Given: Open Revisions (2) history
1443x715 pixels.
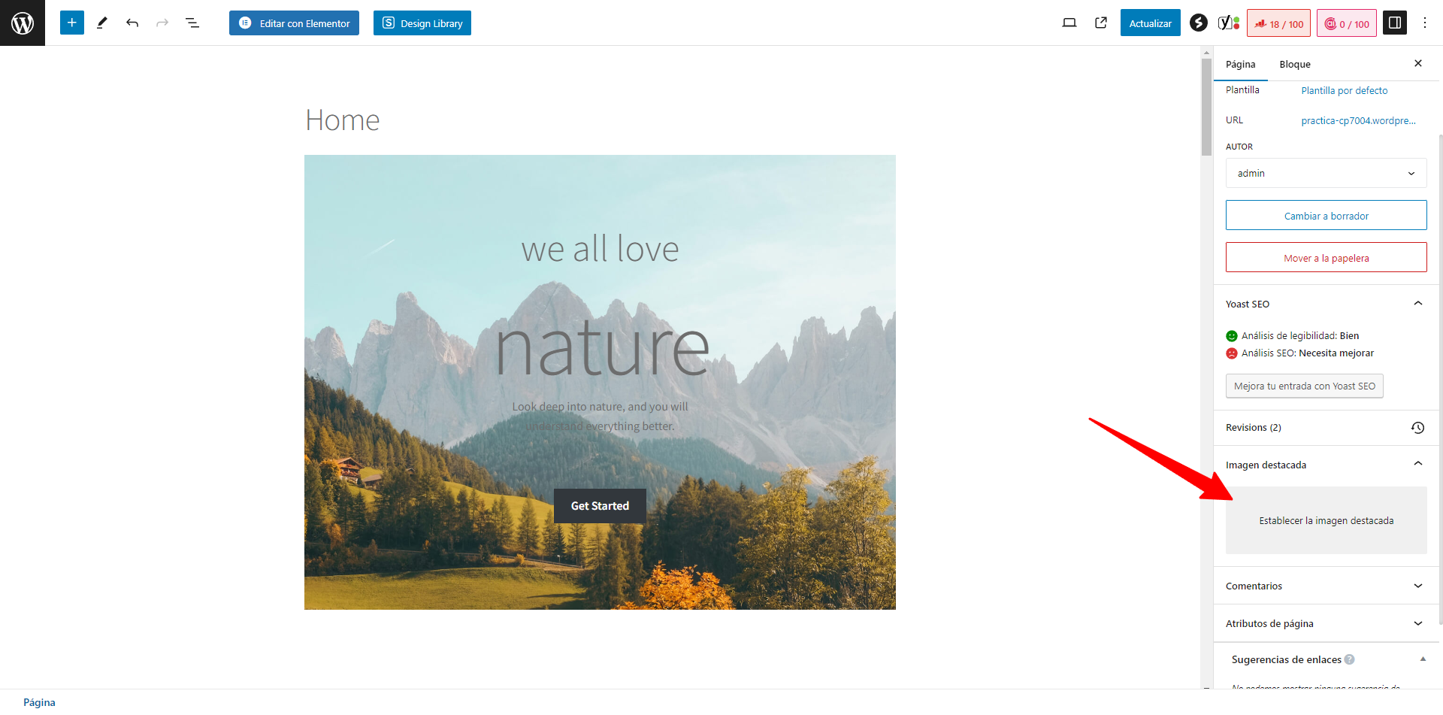Looking at the screenshot, I should coord(1326,427).
